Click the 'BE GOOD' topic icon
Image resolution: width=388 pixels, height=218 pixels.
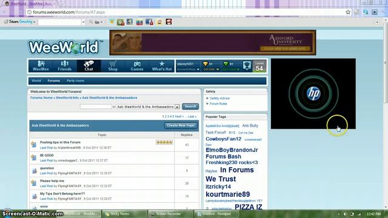34,157
